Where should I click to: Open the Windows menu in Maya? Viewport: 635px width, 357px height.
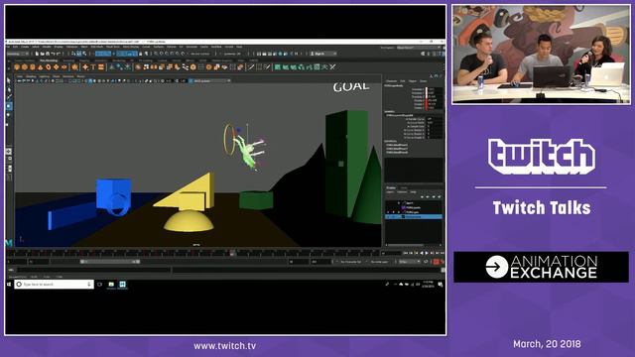71,47
